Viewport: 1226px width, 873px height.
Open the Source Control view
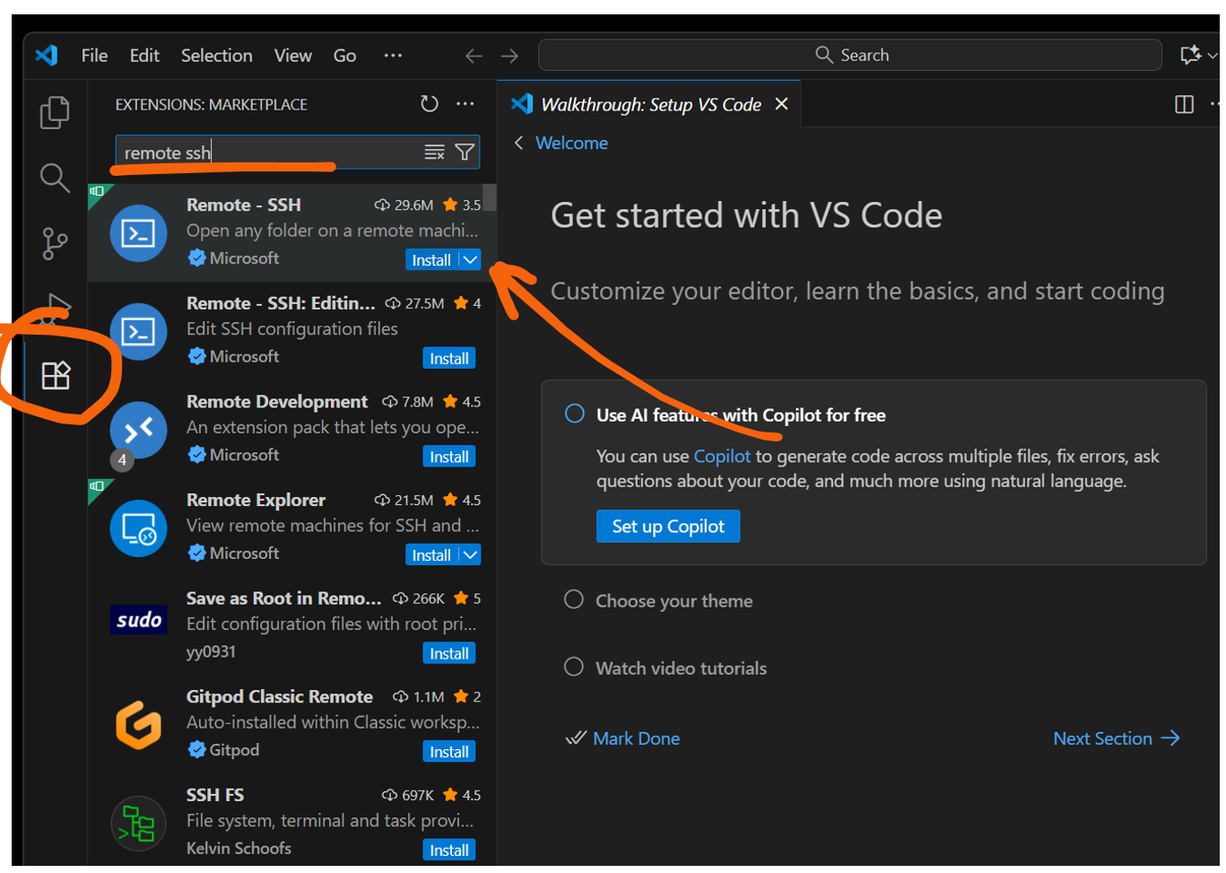(x=54, y=244)
